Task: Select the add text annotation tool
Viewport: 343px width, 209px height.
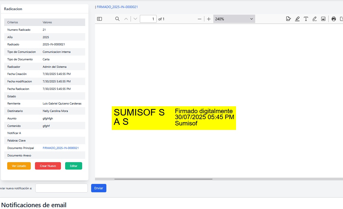Action: (306, 19)
